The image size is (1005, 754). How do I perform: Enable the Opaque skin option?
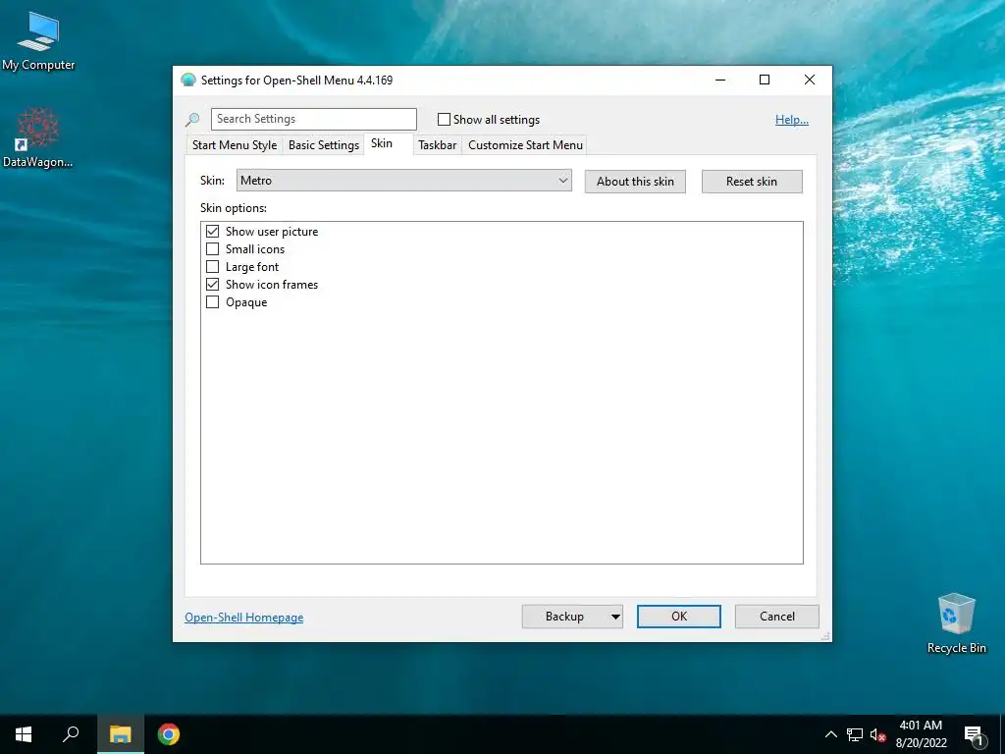[x=212, y=302]
